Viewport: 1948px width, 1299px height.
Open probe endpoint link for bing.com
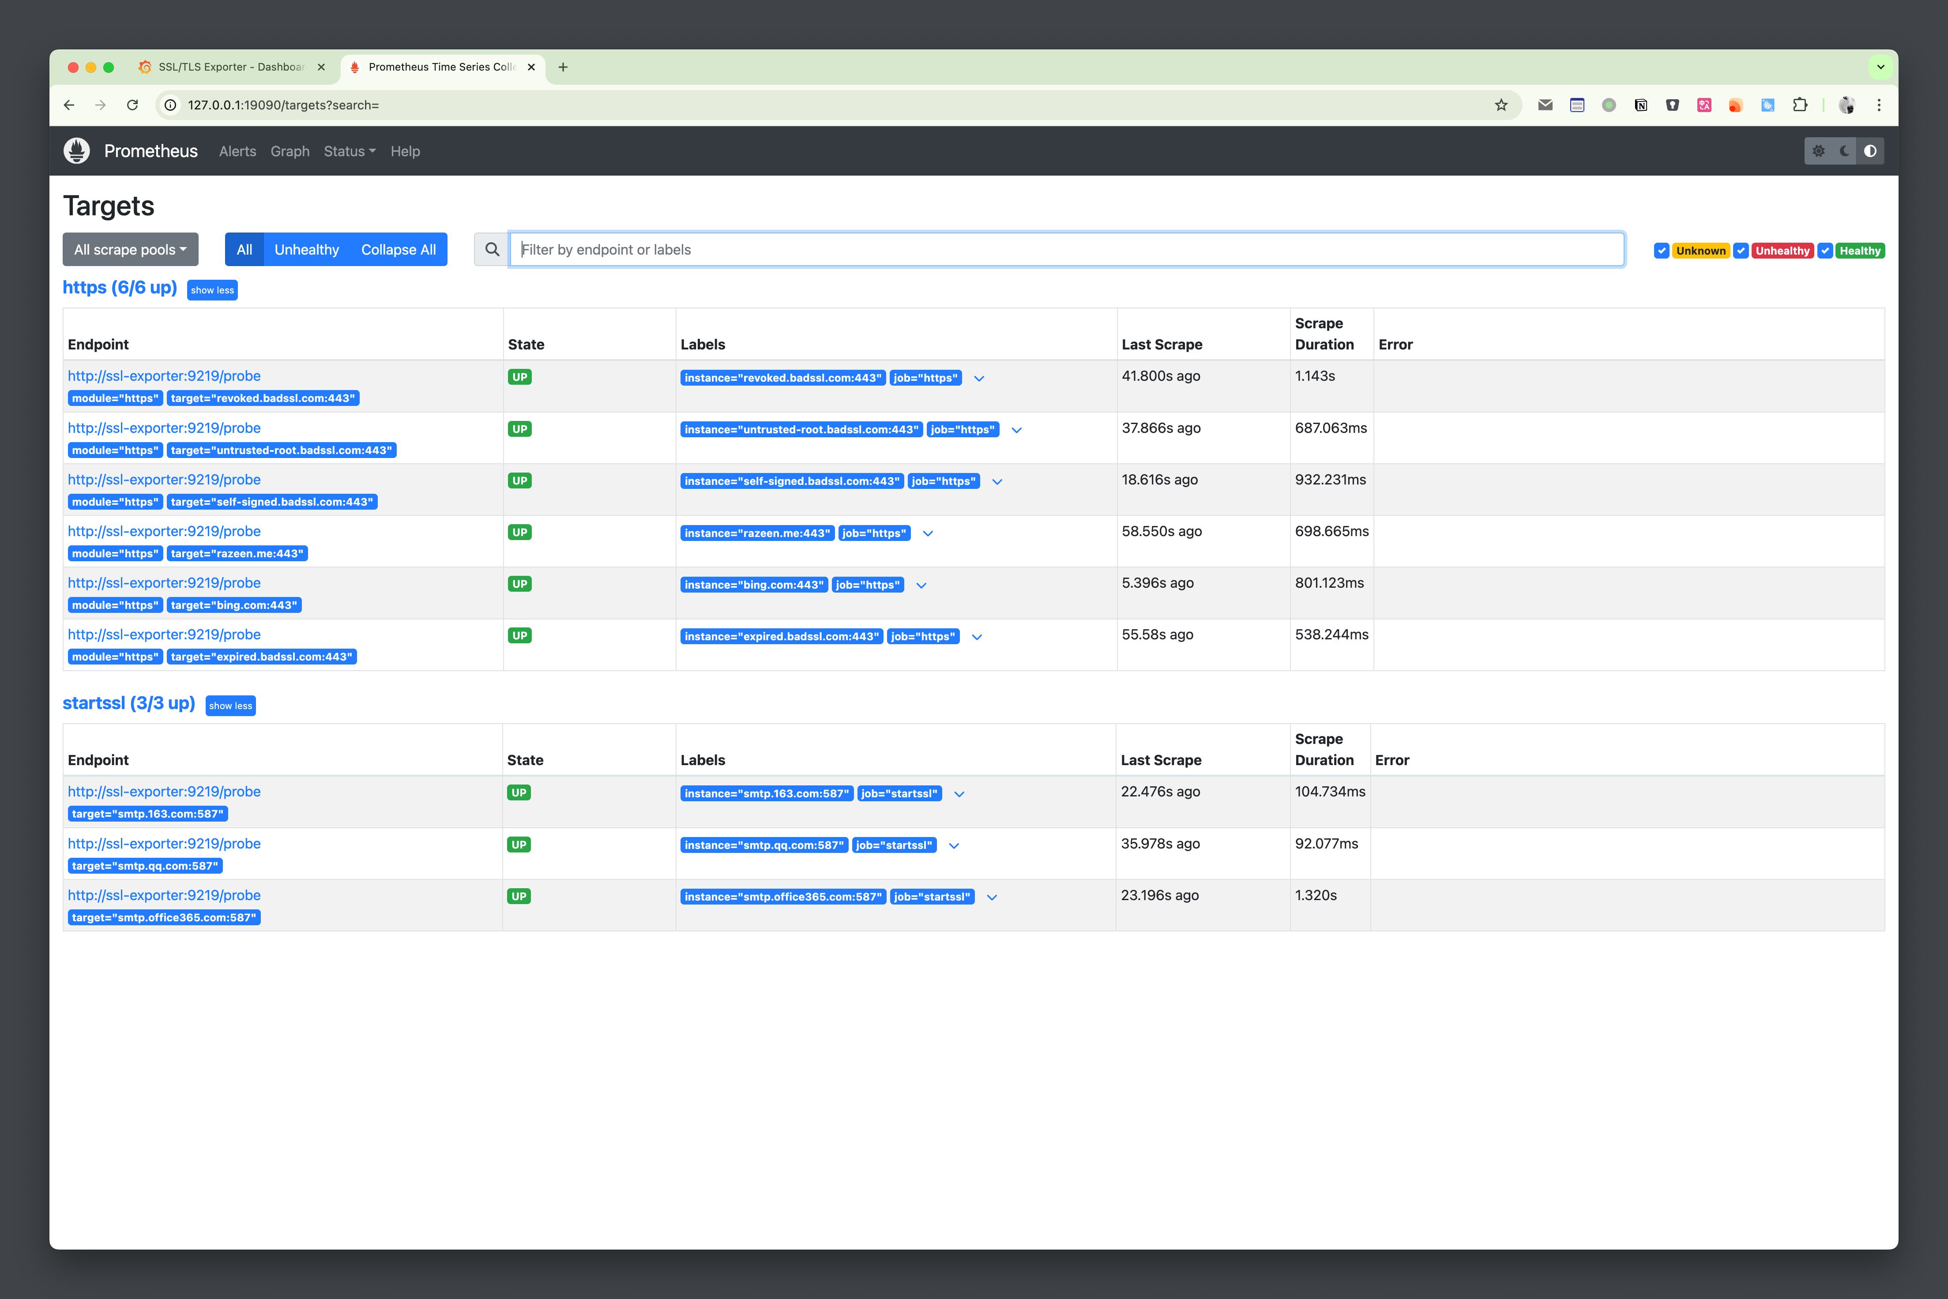(164, 583)
